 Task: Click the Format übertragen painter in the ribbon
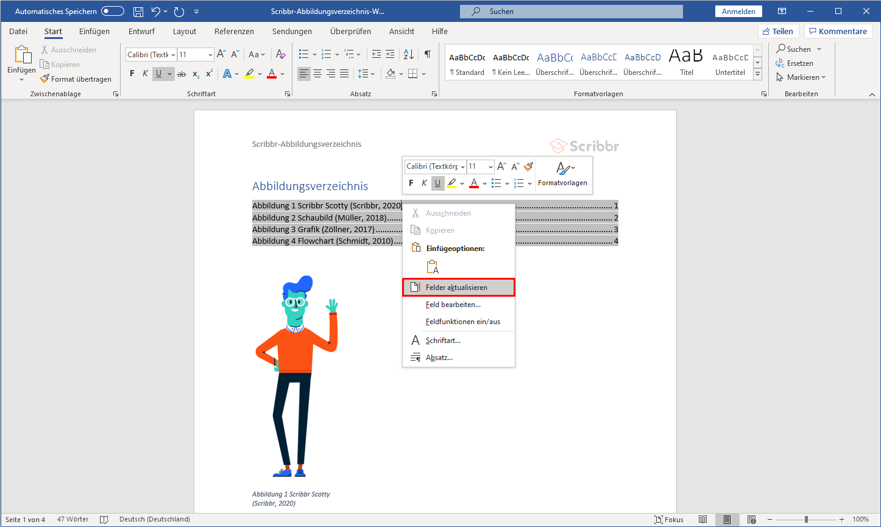[x=76, y=79]
